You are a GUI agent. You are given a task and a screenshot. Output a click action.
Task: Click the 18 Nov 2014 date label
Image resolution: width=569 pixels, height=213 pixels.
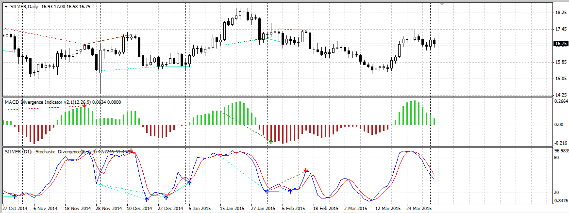tap(78, 209)
